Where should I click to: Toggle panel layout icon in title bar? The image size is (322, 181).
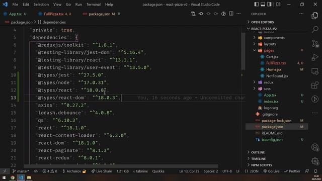click(x=263, y=5)
